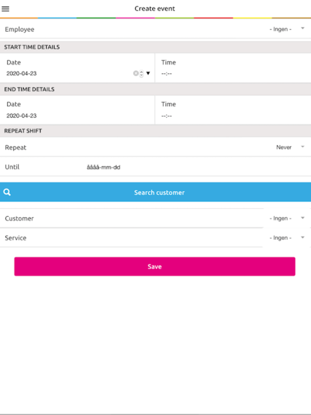The width and height of the screenshot is (311, 415).
Task: Open the Service dropdown
Action: [x=287, y=238]
